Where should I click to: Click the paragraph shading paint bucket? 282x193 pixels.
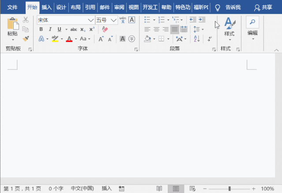point(147,39)
